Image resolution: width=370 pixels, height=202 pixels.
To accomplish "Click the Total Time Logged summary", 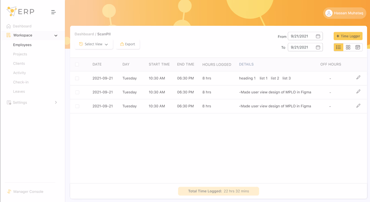I will pyautogui.click(x=219, y=191).
